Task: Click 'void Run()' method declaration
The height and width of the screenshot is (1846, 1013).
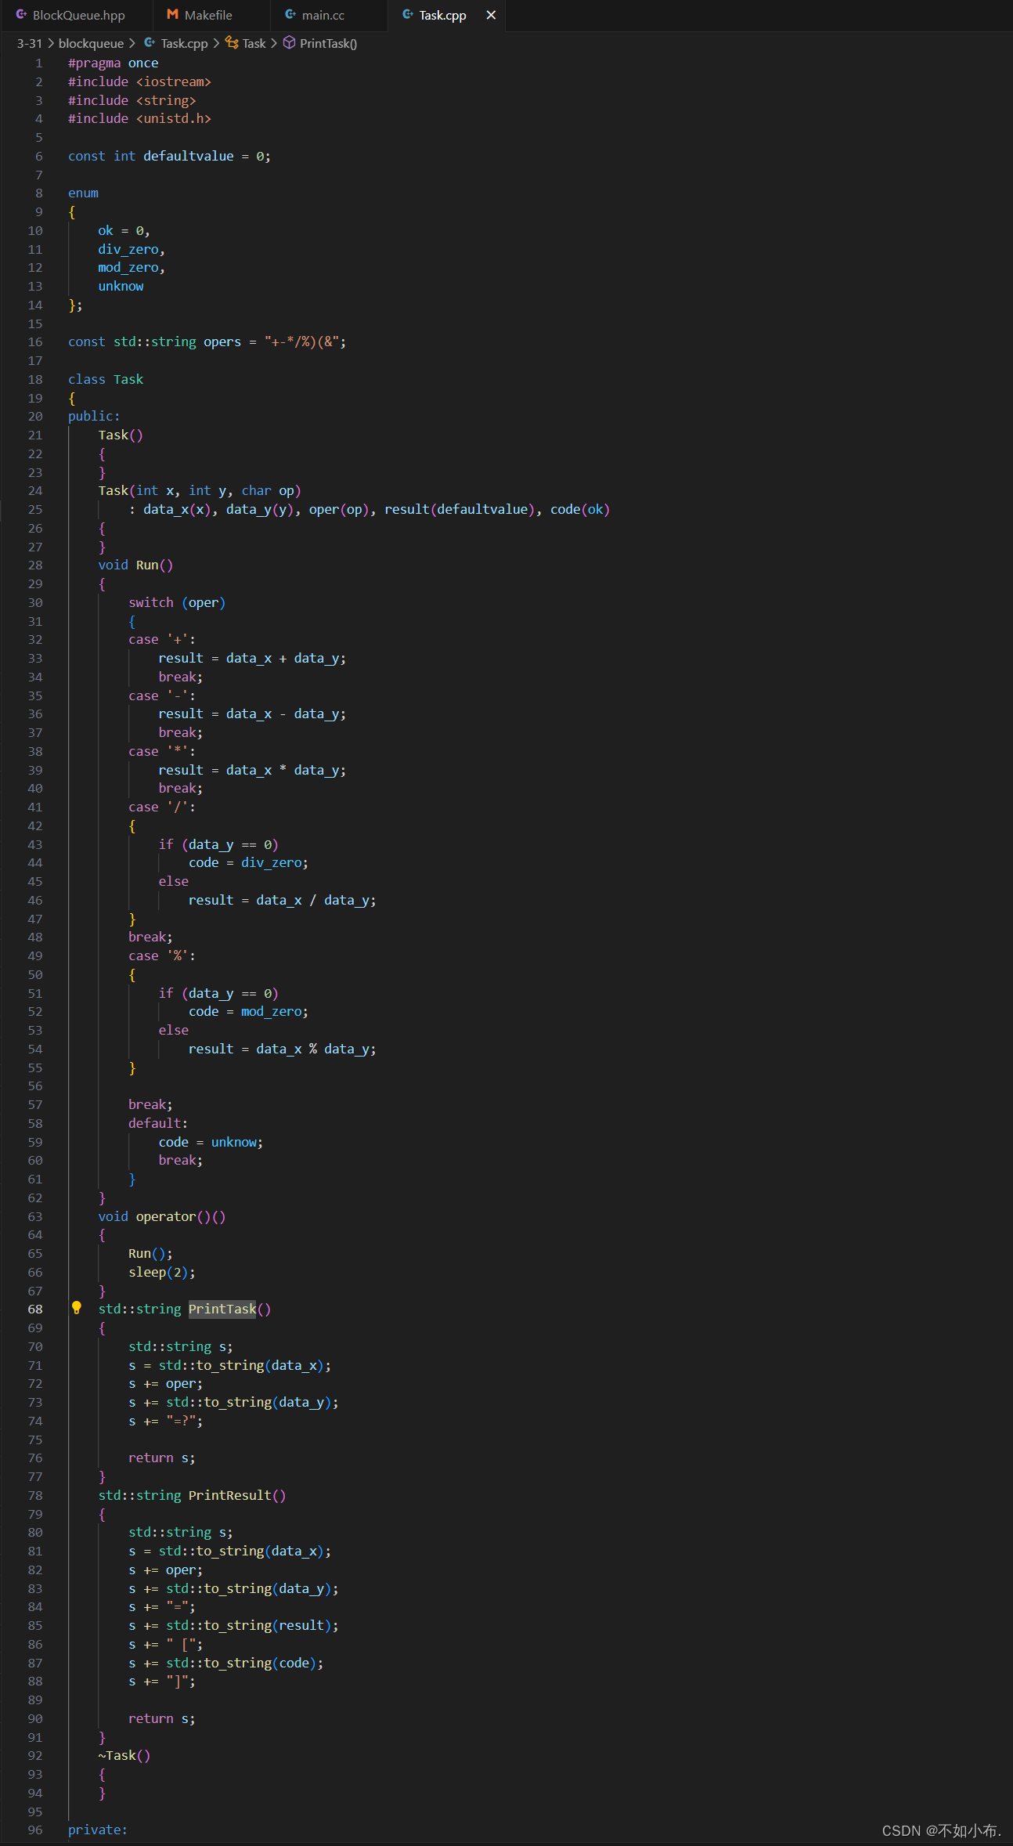Action: (x=135, y=565)
